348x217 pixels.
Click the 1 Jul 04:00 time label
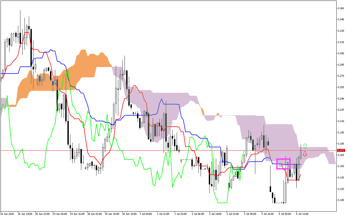(146, 214)
